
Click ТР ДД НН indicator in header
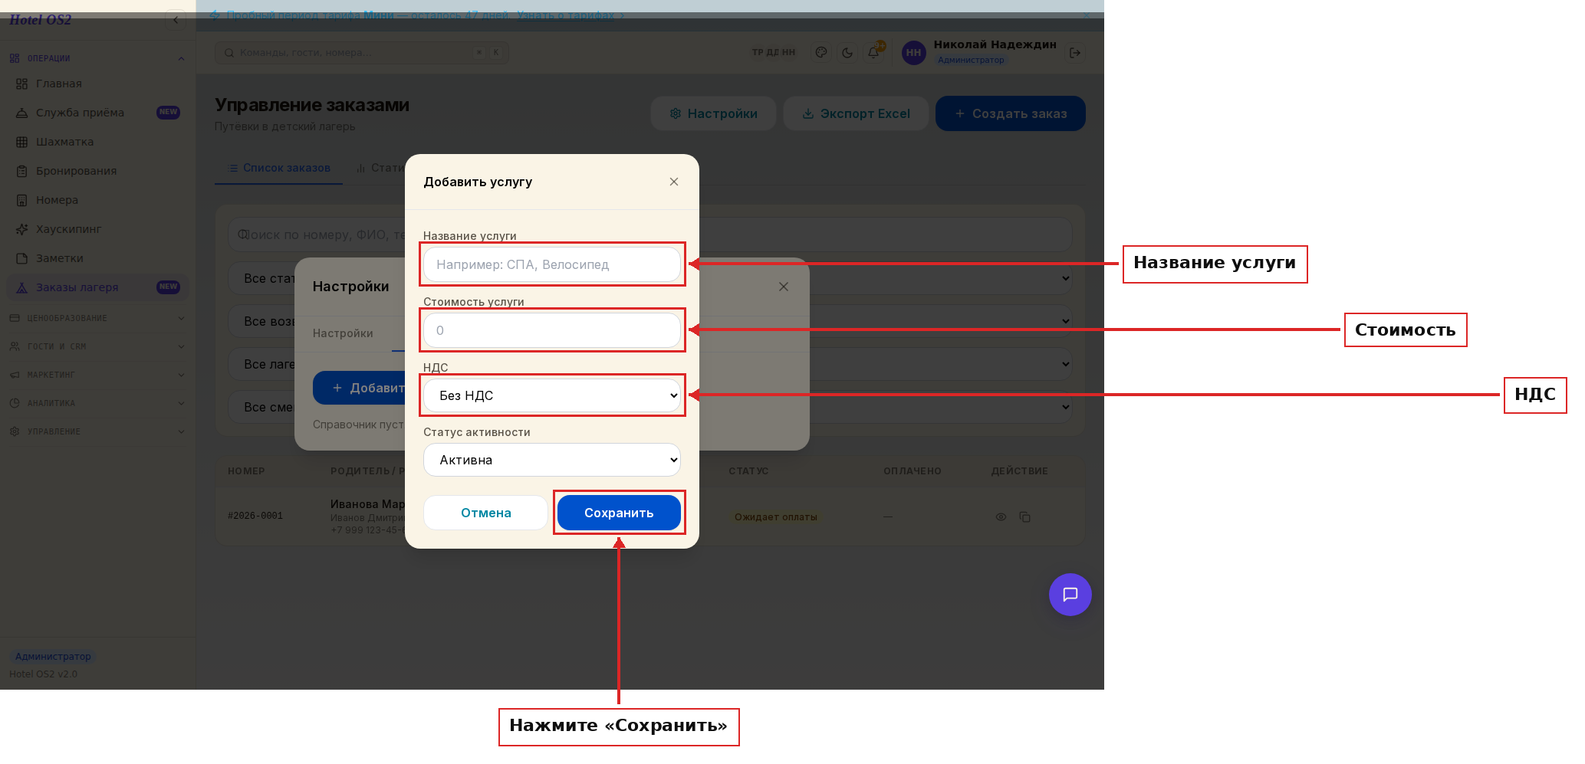(774, 53)
